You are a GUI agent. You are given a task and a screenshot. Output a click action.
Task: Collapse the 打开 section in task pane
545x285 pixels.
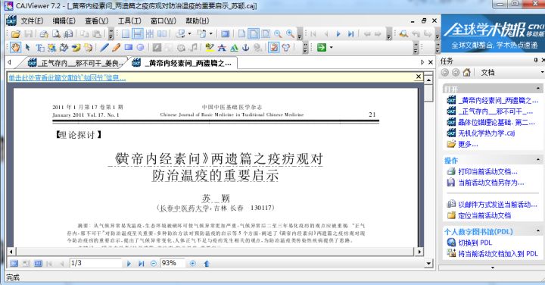pos(538,89)
